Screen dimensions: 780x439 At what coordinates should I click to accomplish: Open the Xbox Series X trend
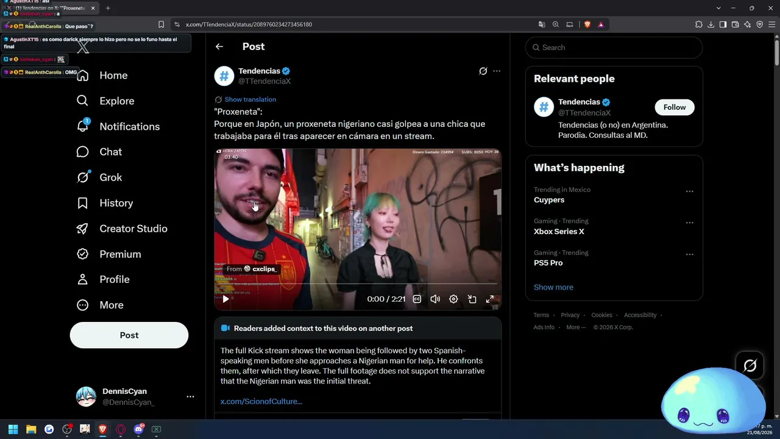click(x=559, y=232)
